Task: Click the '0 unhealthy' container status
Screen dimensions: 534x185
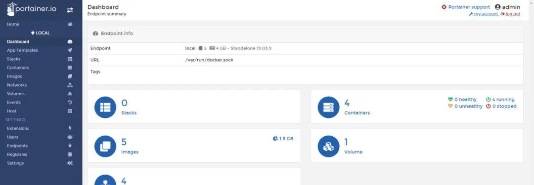Action: click(x=465, y=106)
